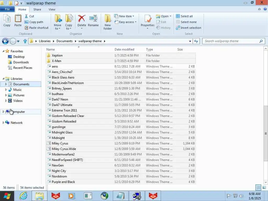The image size is (268, 201).
Task: Click the scrollbar down arrow
Action: coord(266,182)
